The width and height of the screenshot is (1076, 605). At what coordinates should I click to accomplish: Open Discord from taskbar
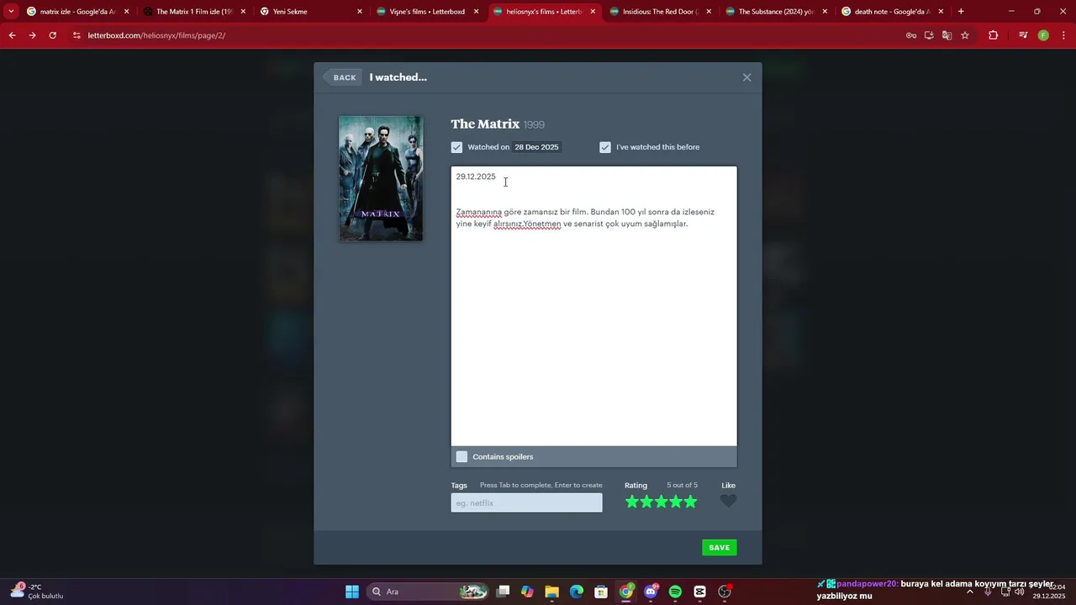tap(651, 592)
